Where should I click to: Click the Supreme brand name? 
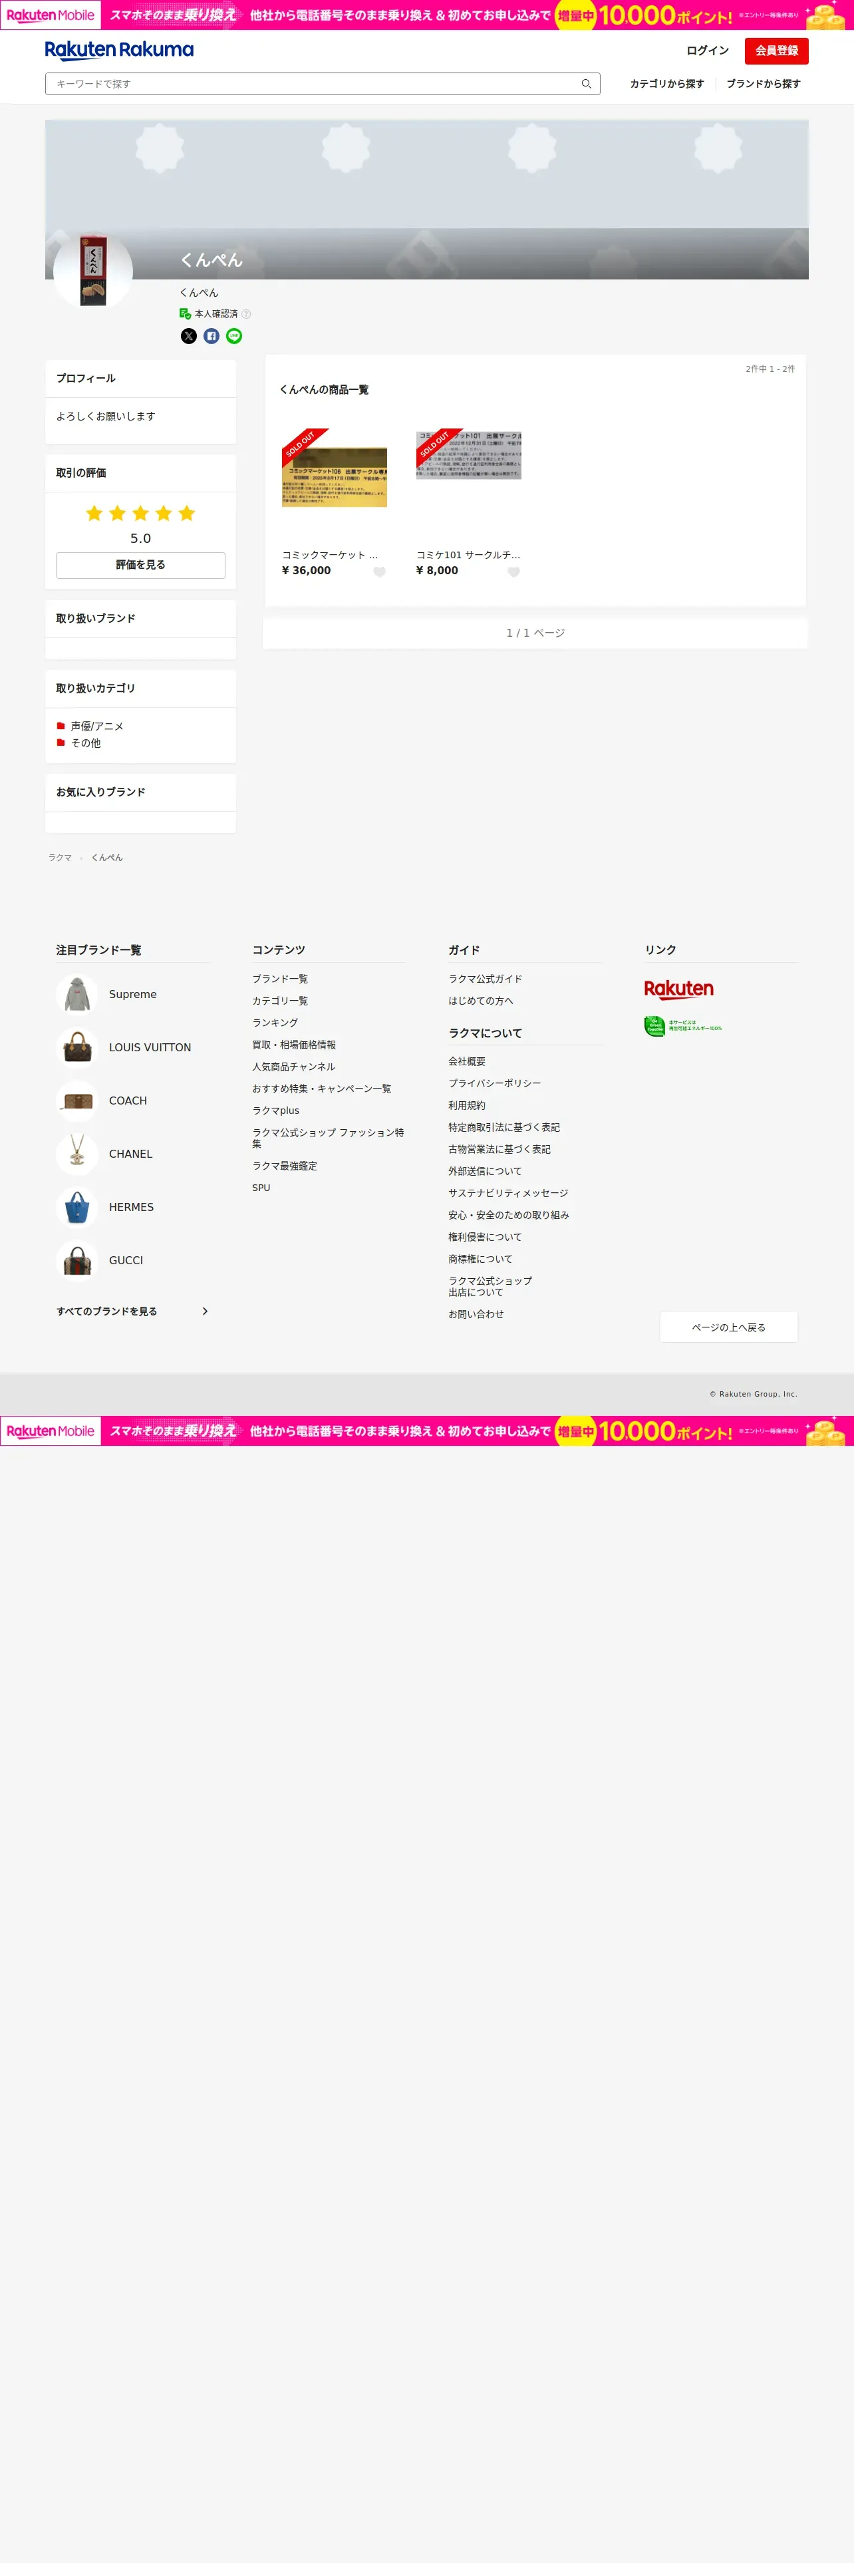click(x=132, y=994)
